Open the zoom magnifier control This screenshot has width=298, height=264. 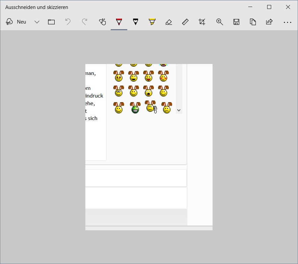click(x=220, y=22)
